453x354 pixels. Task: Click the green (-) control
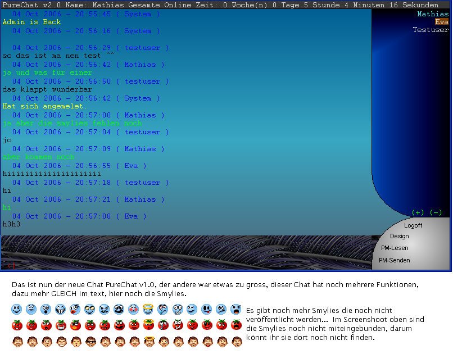pyautogui.click(x=436, y=212)
